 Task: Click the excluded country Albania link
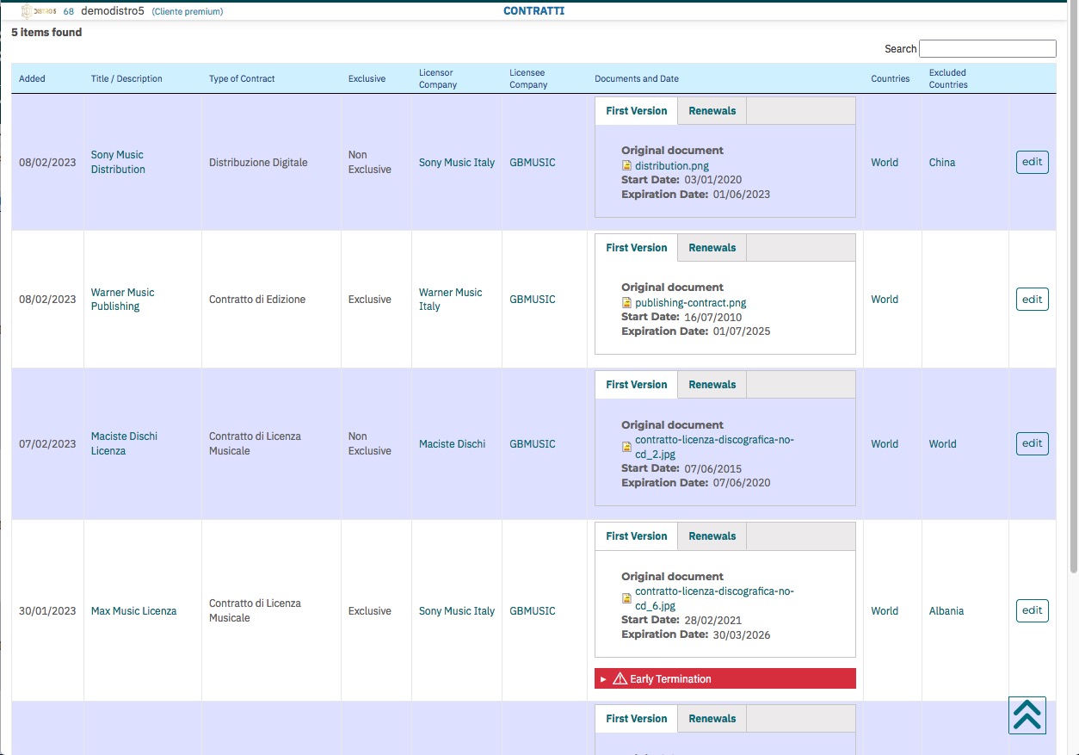(946, 611)
